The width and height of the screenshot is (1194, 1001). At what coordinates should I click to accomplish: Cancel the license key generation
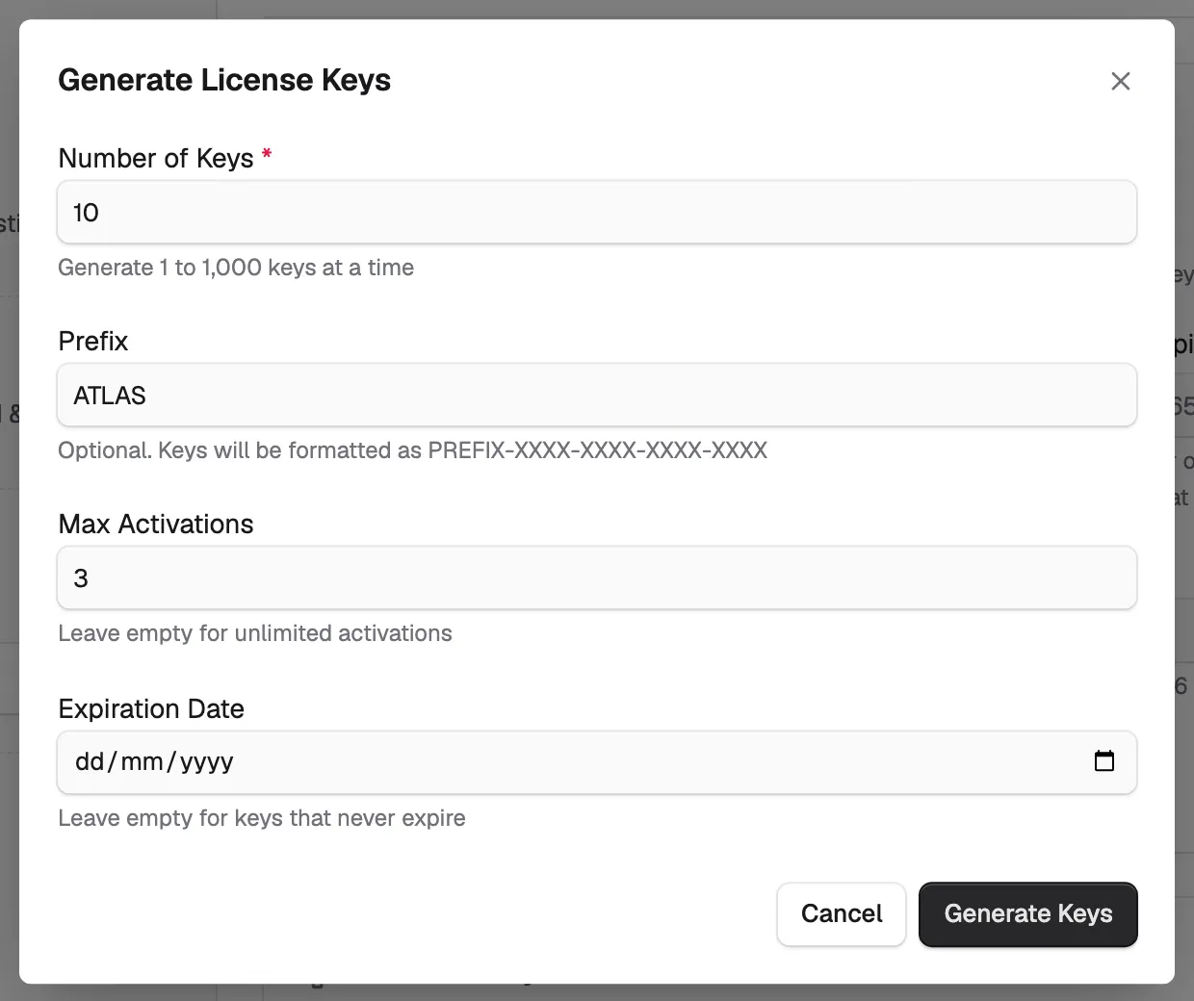coord(842,913)
